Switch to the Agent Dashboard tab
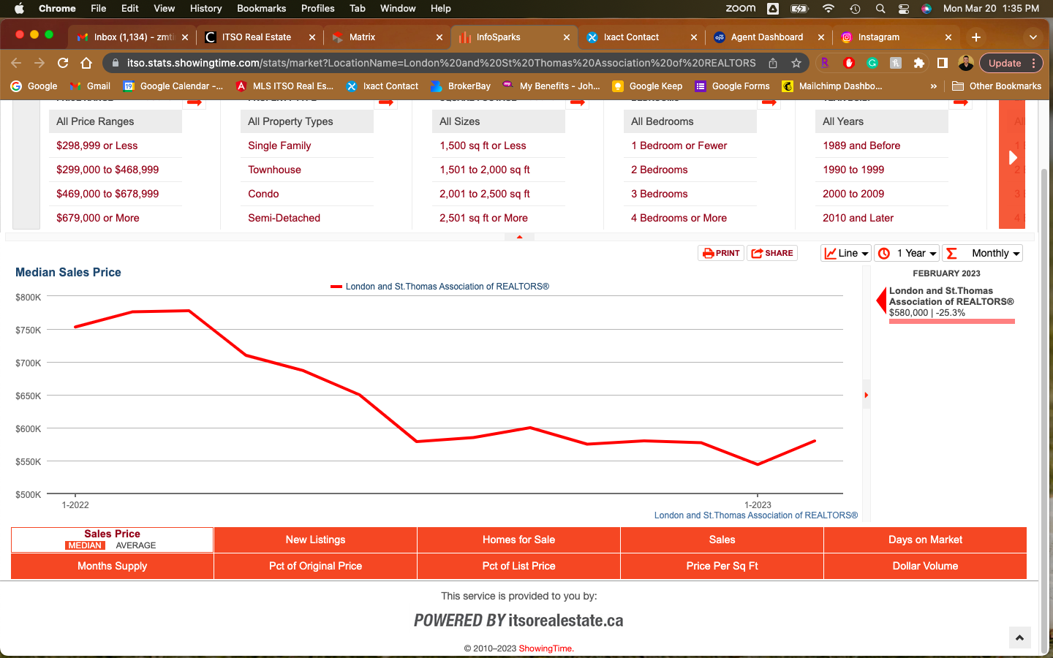1053x658 pixels. click(769, 37)
